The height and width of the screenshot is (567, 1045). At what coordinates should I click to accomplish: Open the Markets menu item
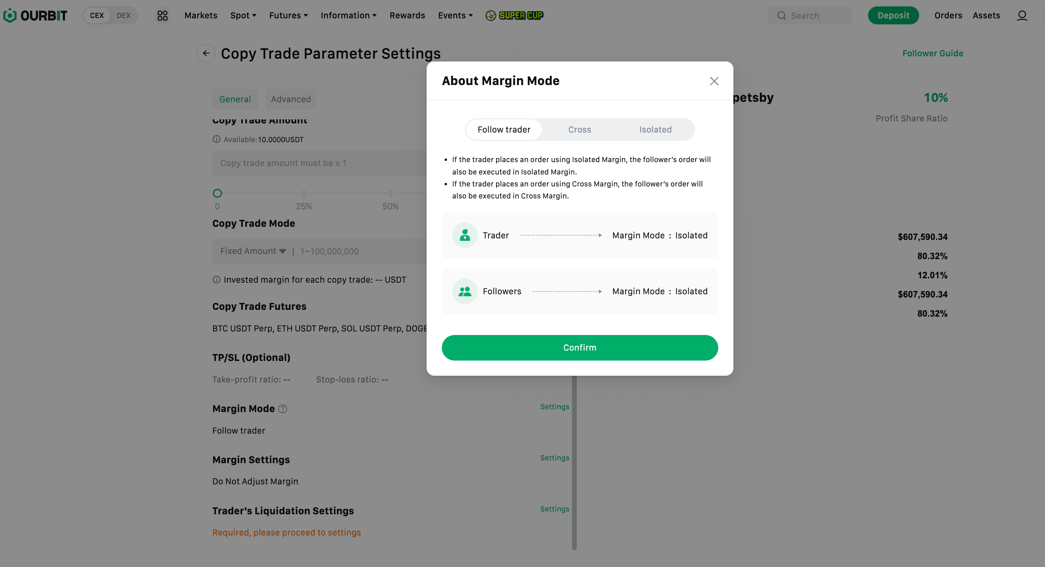201,16
